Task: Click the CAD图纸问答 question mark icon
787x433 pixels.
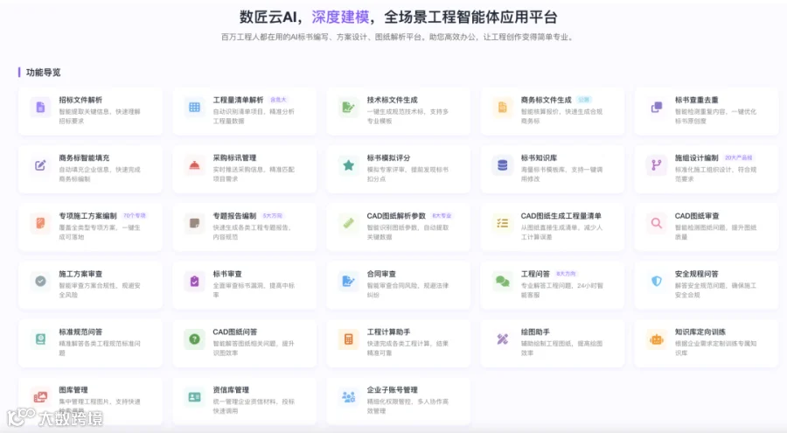Action: pos(194,339)
